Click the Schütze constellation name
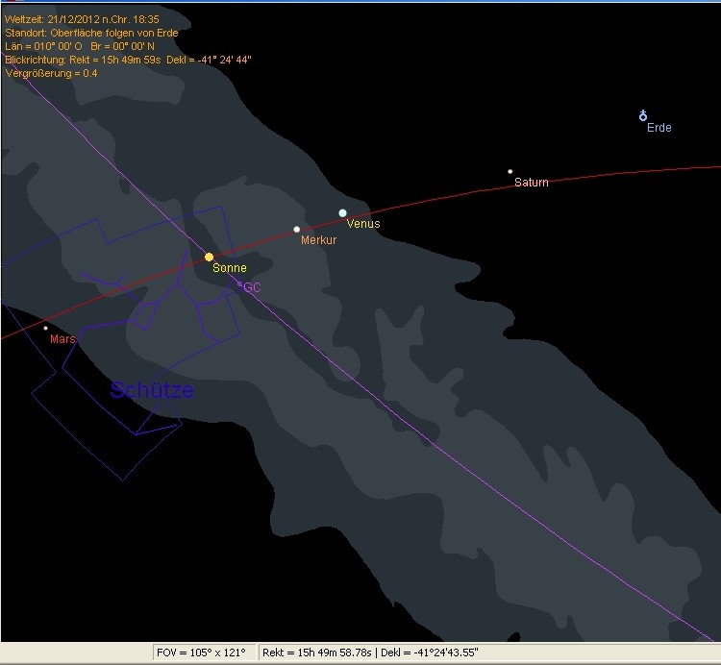 tap(152, 390)
